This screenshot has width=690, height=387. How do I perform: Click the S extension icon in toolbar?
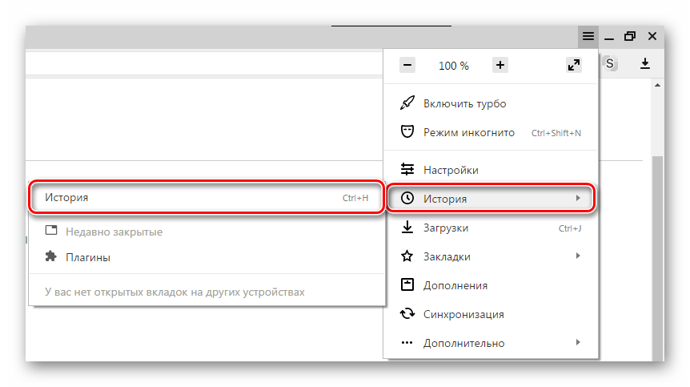tap(609, 64)
